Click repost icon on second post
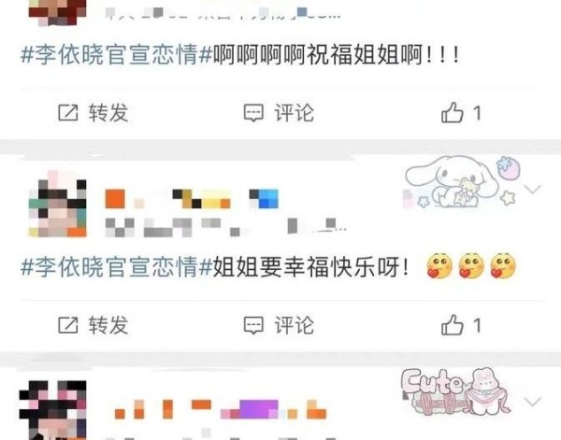This screenshot has width=561, height=440. pos(68,325)
